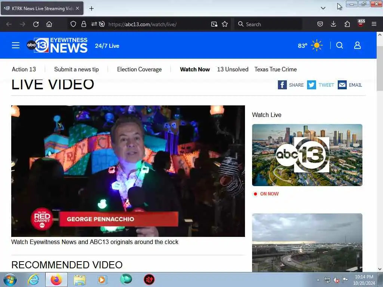Open the muted volume tray icon

pos(336,280)
